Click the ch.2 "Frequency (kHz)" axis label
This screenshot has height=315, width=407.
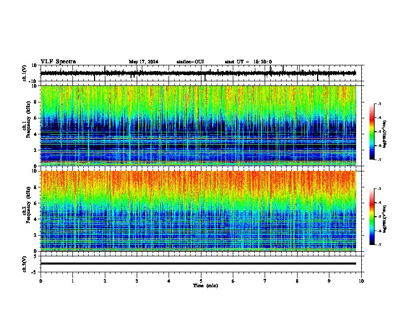coord(28,205)
